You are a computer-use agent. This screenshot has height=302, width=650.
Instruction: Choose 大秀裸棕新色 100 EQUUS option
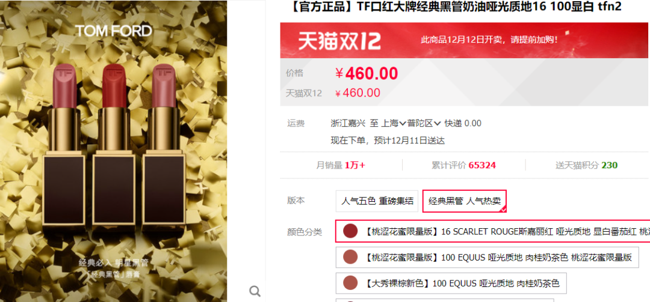pos(451,283)
